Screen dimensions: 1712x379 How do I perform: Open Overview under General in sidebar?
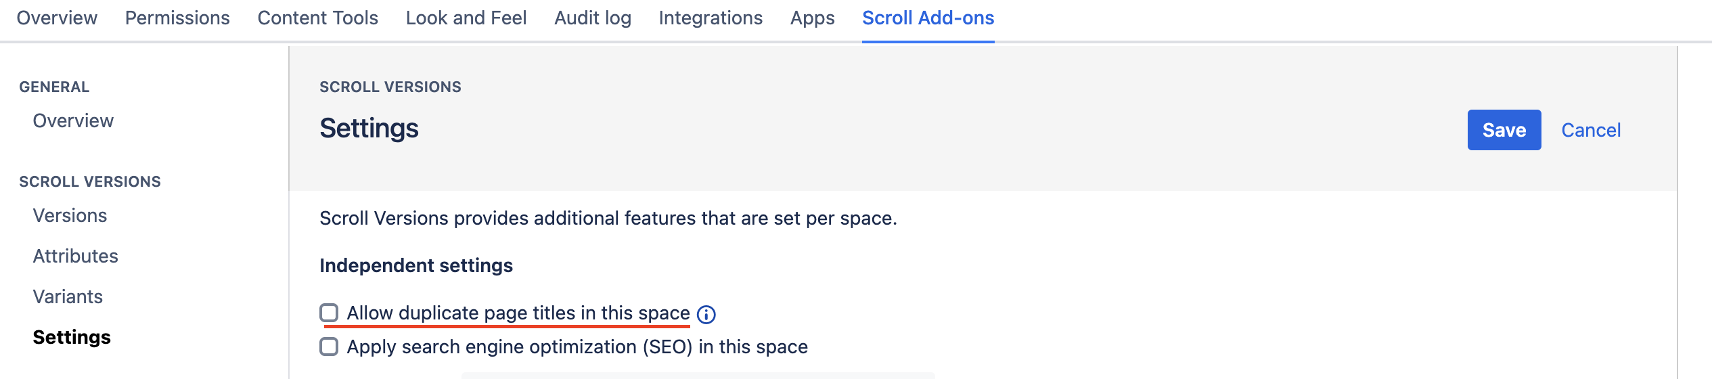[73, 121]
